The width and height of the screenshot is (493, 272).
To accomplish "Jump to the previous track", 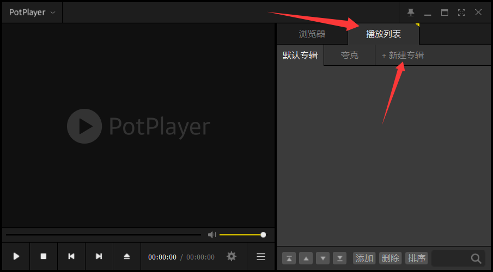I will pyautogui.click(x=71, y=256).
